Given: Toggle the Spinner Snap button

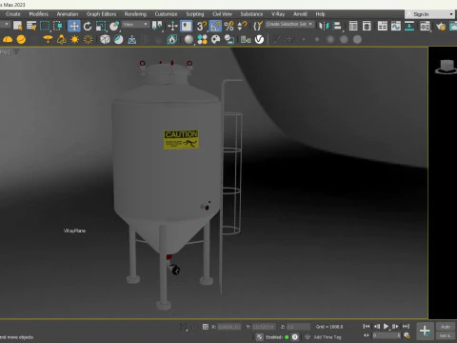Looking at the screenshot, I should pyautogui.click(x=242, y=26).
